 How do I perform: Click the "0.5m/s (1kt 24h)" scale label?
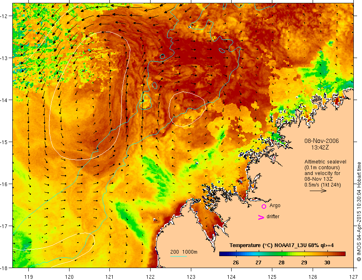point(323,185)
